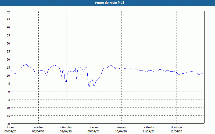
Task: Click the 06/04/20 date label
Action: (x=11, y=131)
